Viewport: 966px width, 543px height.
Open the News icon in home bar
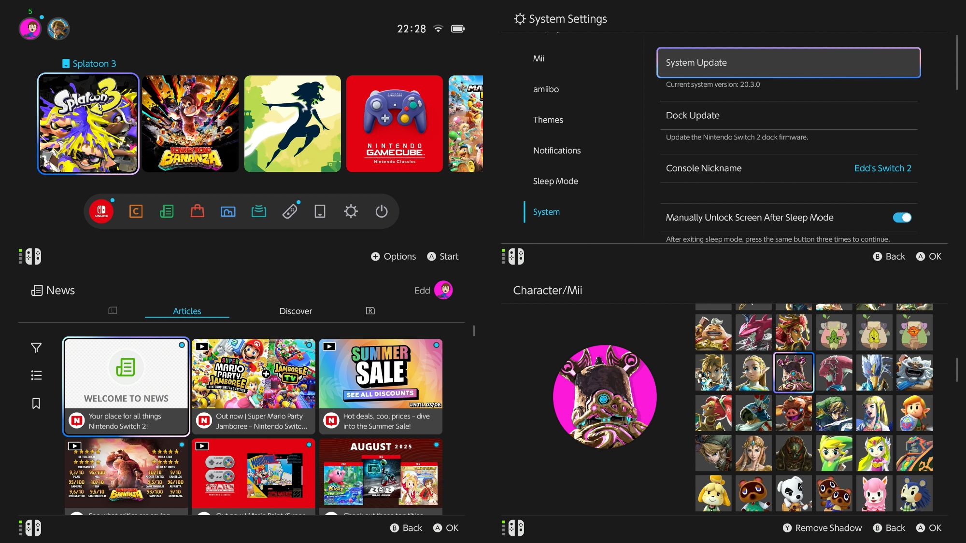pyautogui.click(x=167, y=211)
